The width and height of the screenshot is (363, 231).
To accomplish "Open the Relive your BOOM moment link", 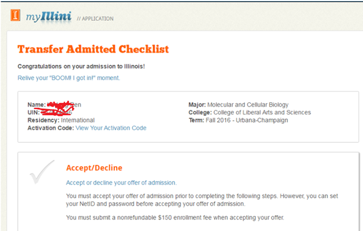I will [69, 78].
